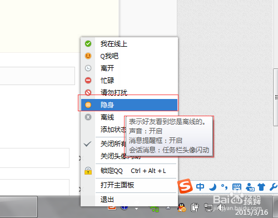Click the green online status icon
Screen dimensions: 278x218
pos(88,44)
